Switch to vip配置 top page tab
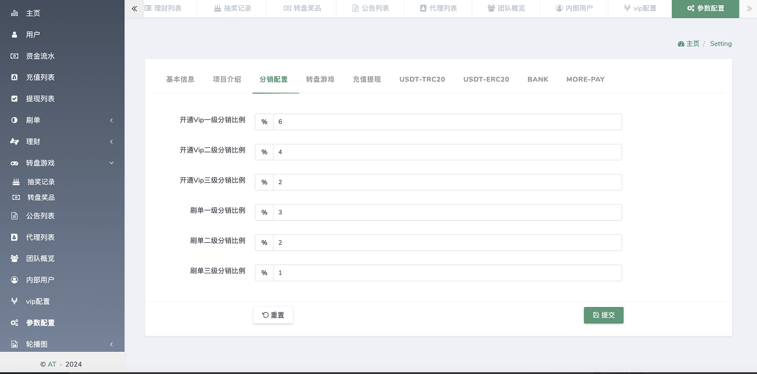This screenshot has height=374, width=757. point(640,9)
